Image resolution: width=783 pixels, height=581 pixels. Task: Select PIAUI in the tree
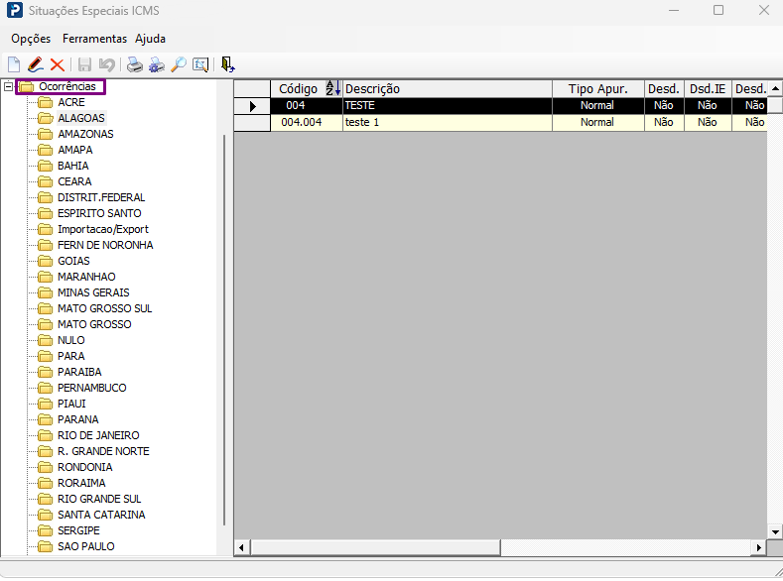coord(71,404)
